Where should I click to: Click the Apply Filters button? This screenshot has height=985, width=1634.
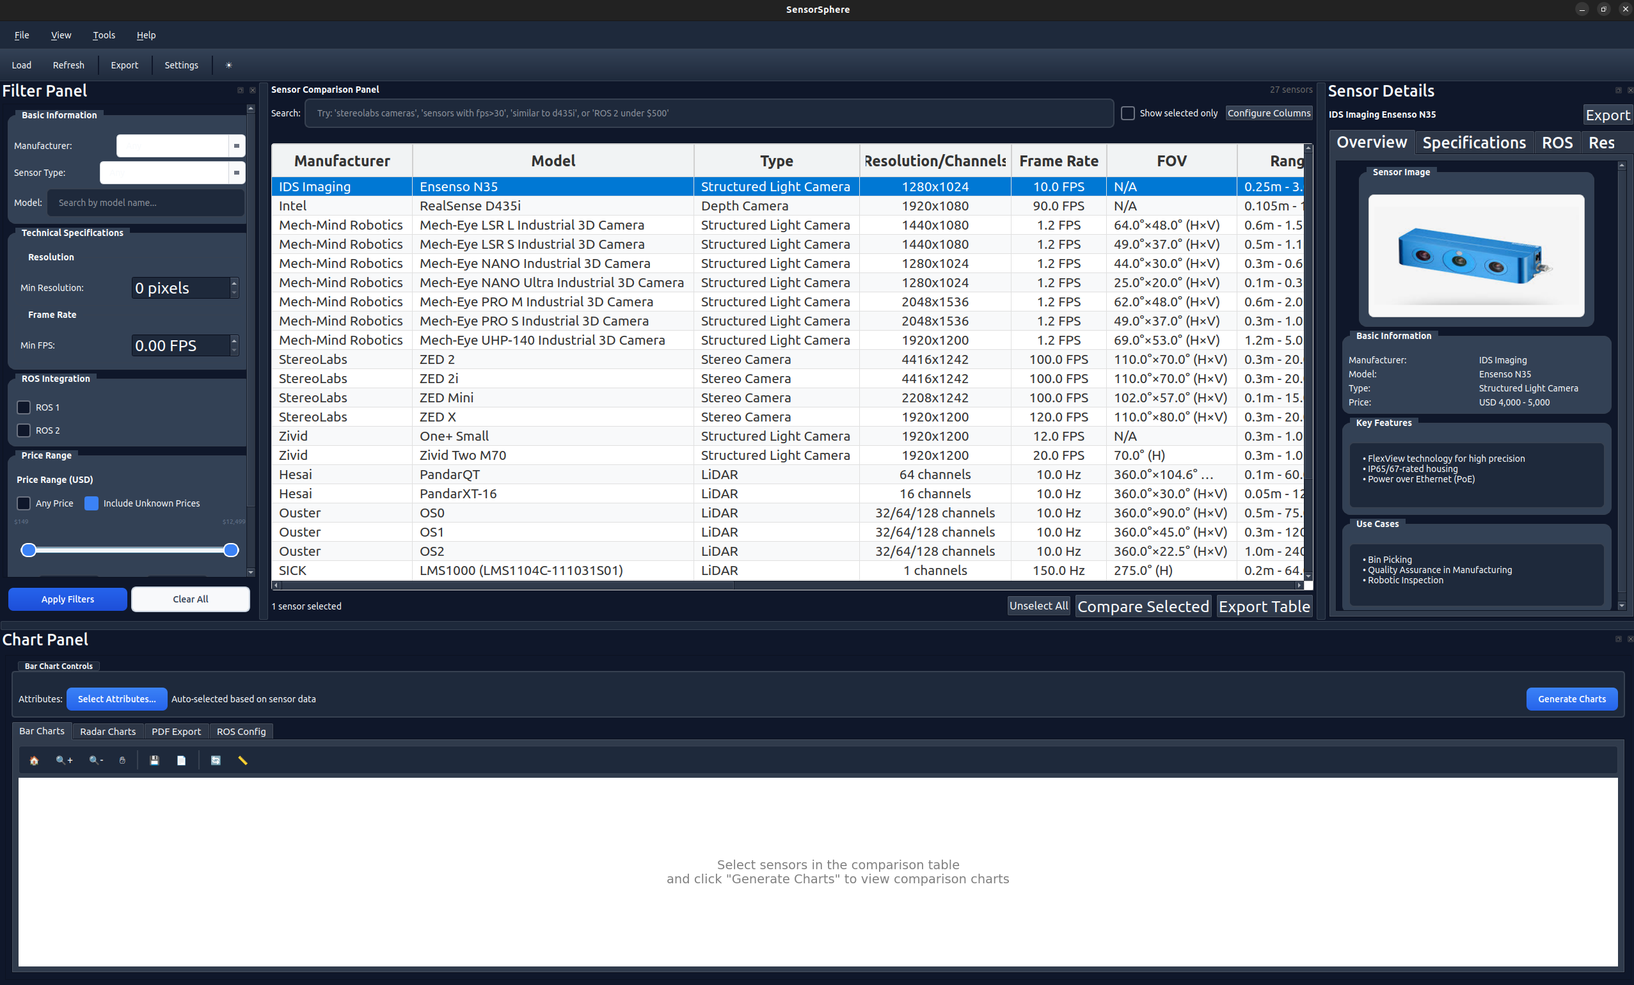pos(67,599)
